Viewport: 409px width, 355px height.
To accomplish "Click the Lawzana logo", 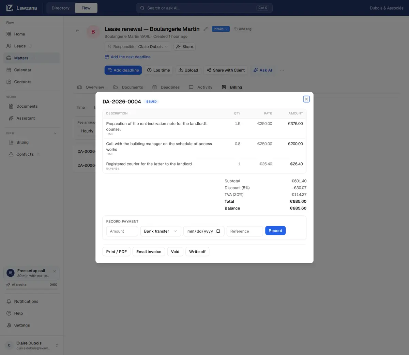I will click(x=22, y=8).
